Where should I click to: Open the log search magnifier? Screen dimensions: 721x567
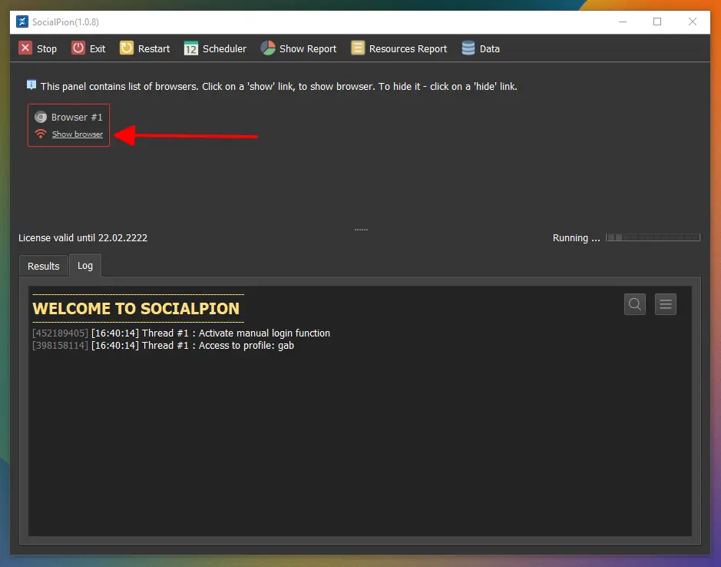coord(635,304)
